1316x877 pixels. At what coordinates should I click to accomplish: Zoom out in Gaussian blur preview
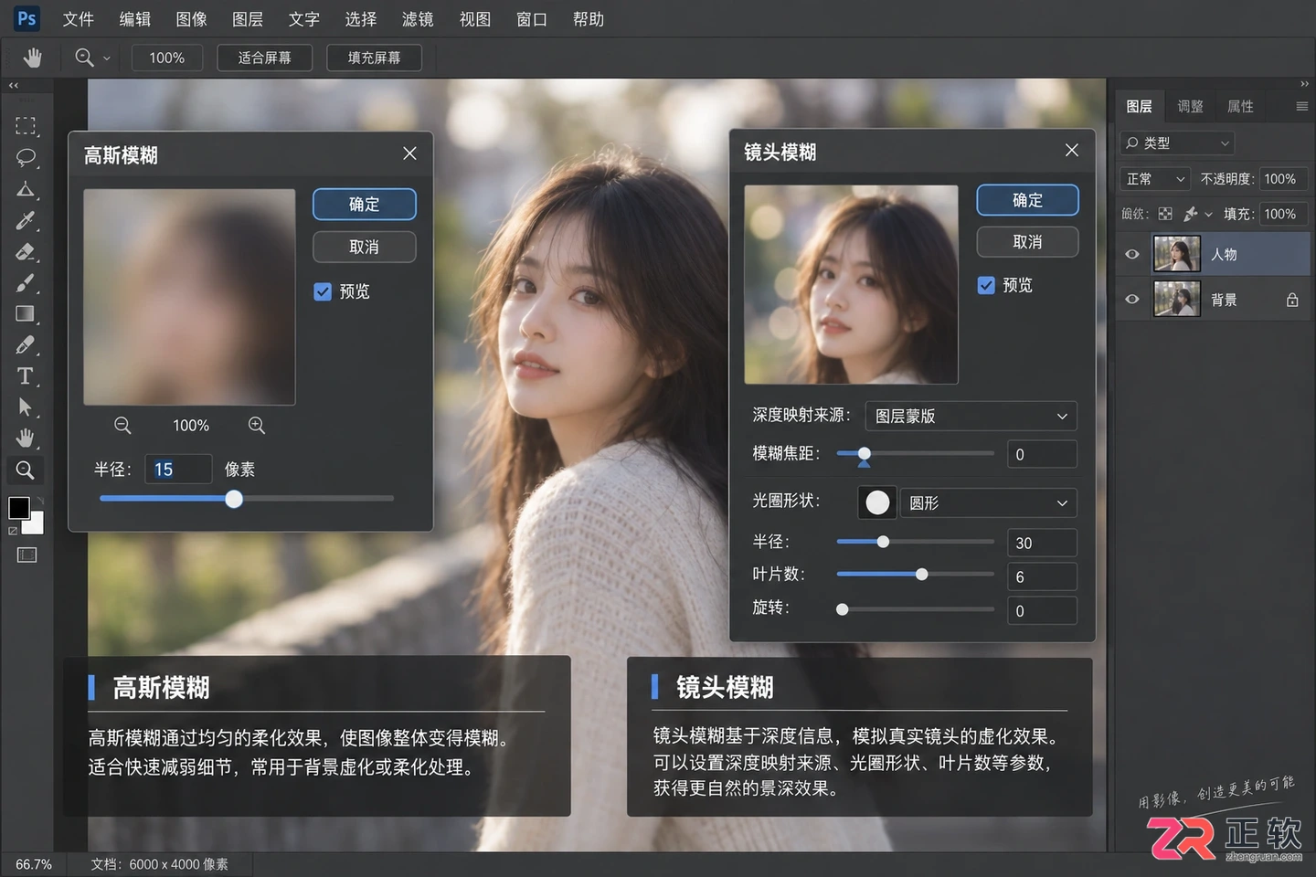tap(122, 425)
